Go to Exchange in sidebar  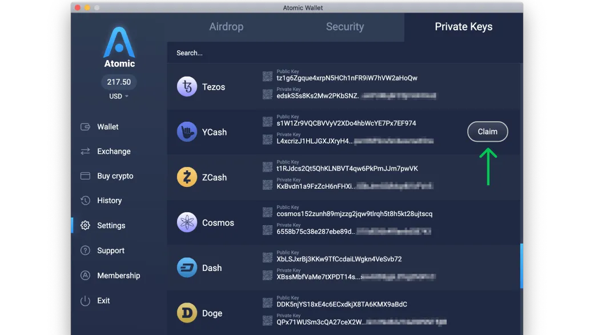click(x=114, y=151)
